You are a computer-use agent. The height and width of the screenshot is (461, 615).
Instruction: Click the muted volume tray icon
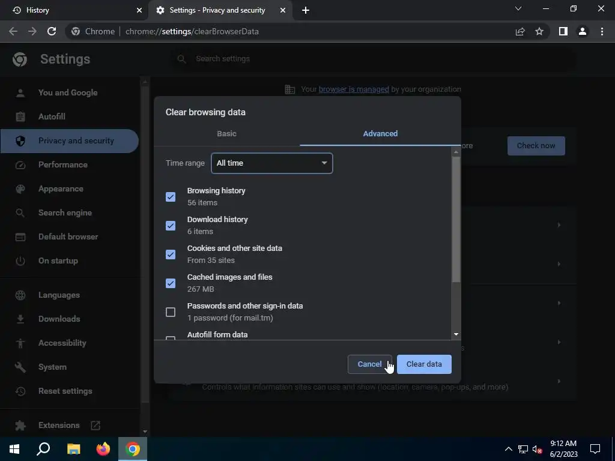pos(537,449)
